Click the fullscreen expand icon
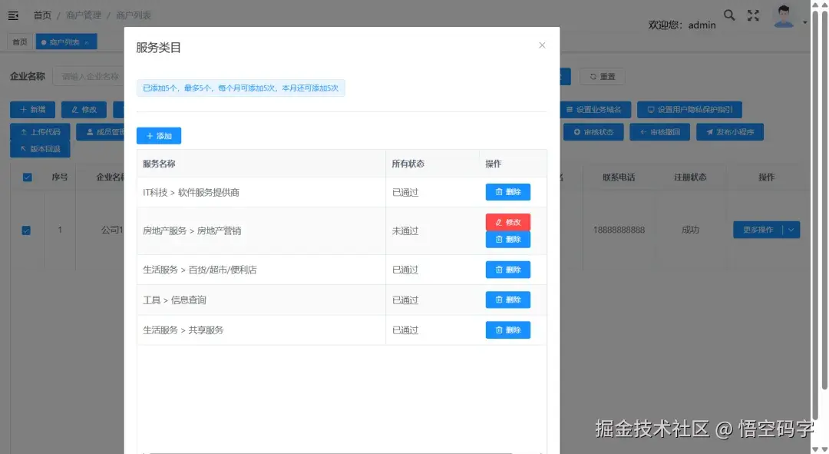The width and height of the screenshot is (829, 454). (x=753, y=15)
